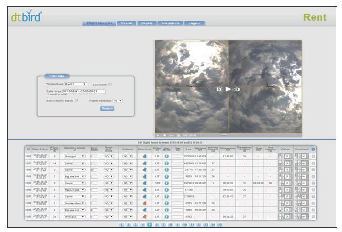This screenshot has height=232, width=342.
Task: Open the Rotor area cross dropdown in Not identified row
Action: (109, 203)
